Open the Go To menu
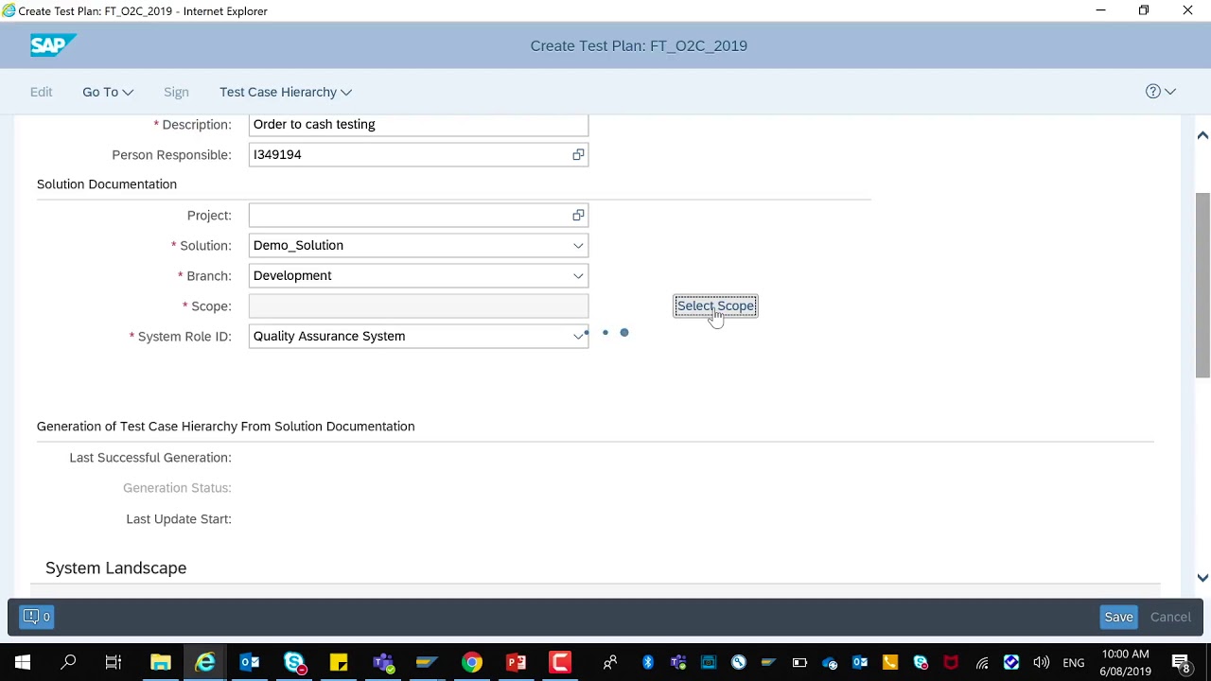Screen dimensions: 1211x681 coord(108,92)
